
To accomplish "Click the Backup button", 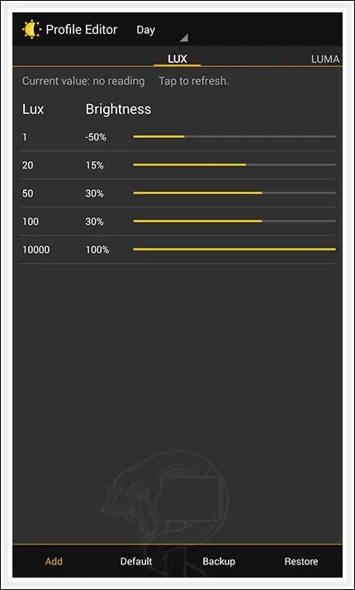I will click(x=219, y=561).
